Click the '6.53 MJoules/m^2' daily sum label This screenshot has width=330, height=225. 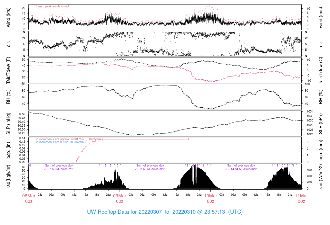pos(59,169)
